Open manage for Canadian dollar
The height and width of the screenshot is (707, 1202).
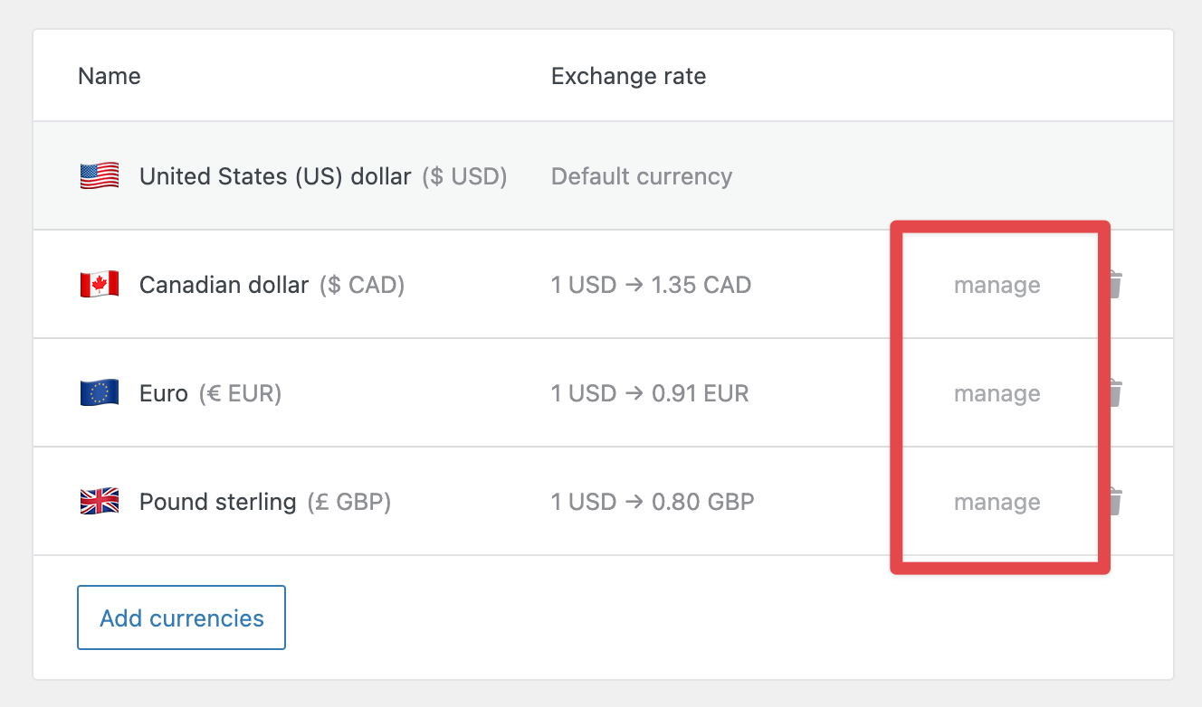coord(997,286)
